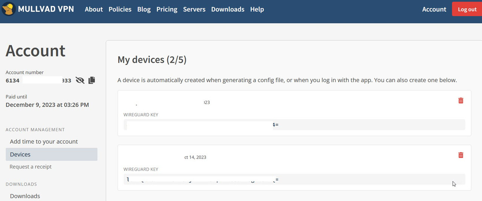The height and width of the screenshot is (201, 482).
Task: Open the Policies page
Action: pos(120,9)
